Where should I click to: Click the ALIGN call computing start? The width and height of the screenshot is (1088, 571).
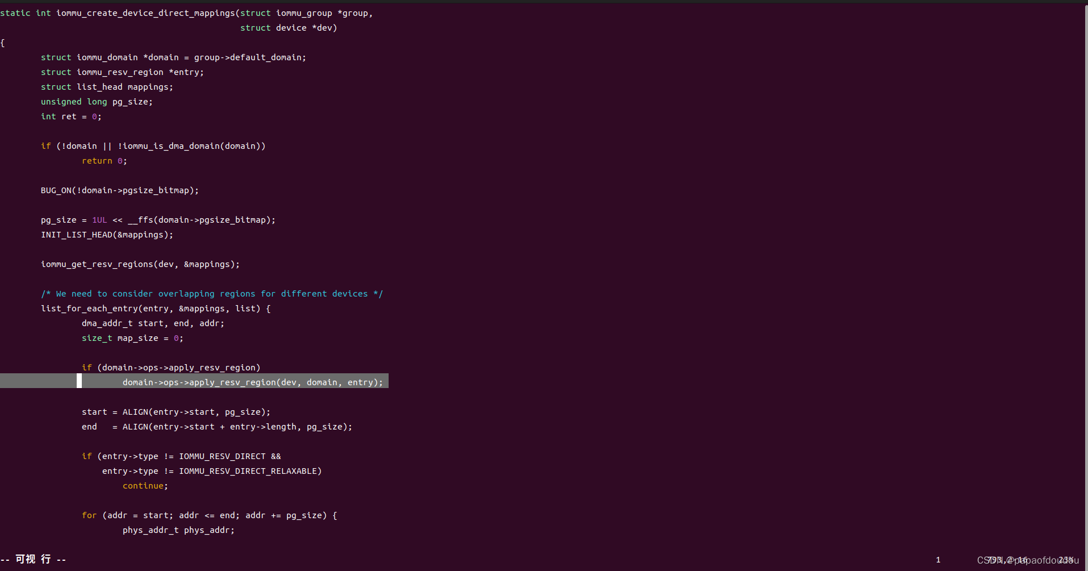(x=176, y=412)
